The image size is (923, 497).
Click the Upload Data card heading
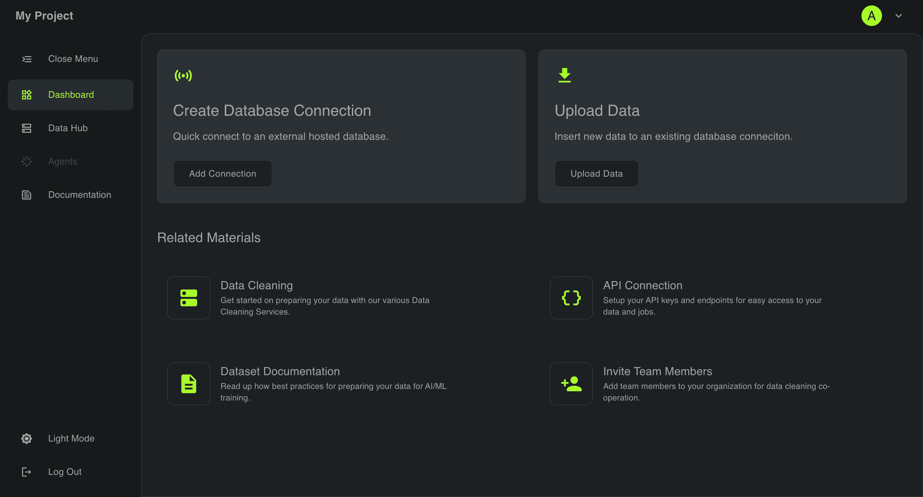[x=597, y=110]
